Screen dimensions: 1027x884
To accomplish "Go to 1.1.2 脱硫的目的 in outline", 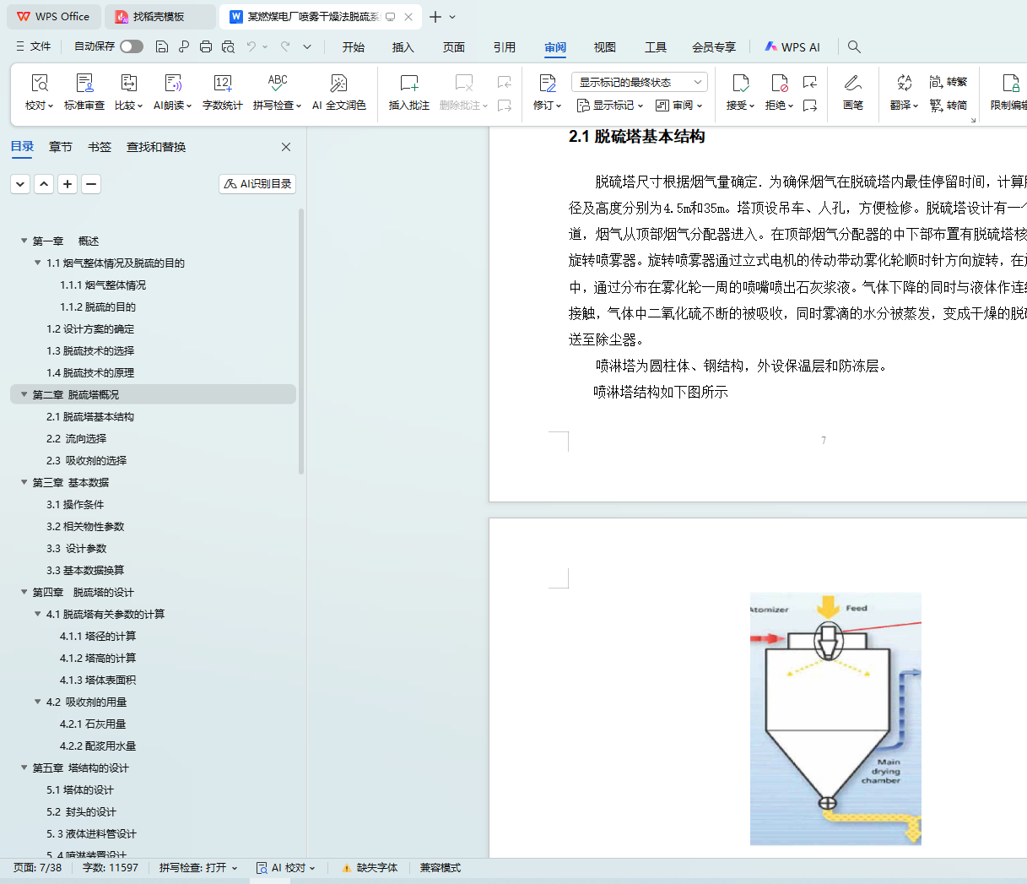I will click(98, 306).
